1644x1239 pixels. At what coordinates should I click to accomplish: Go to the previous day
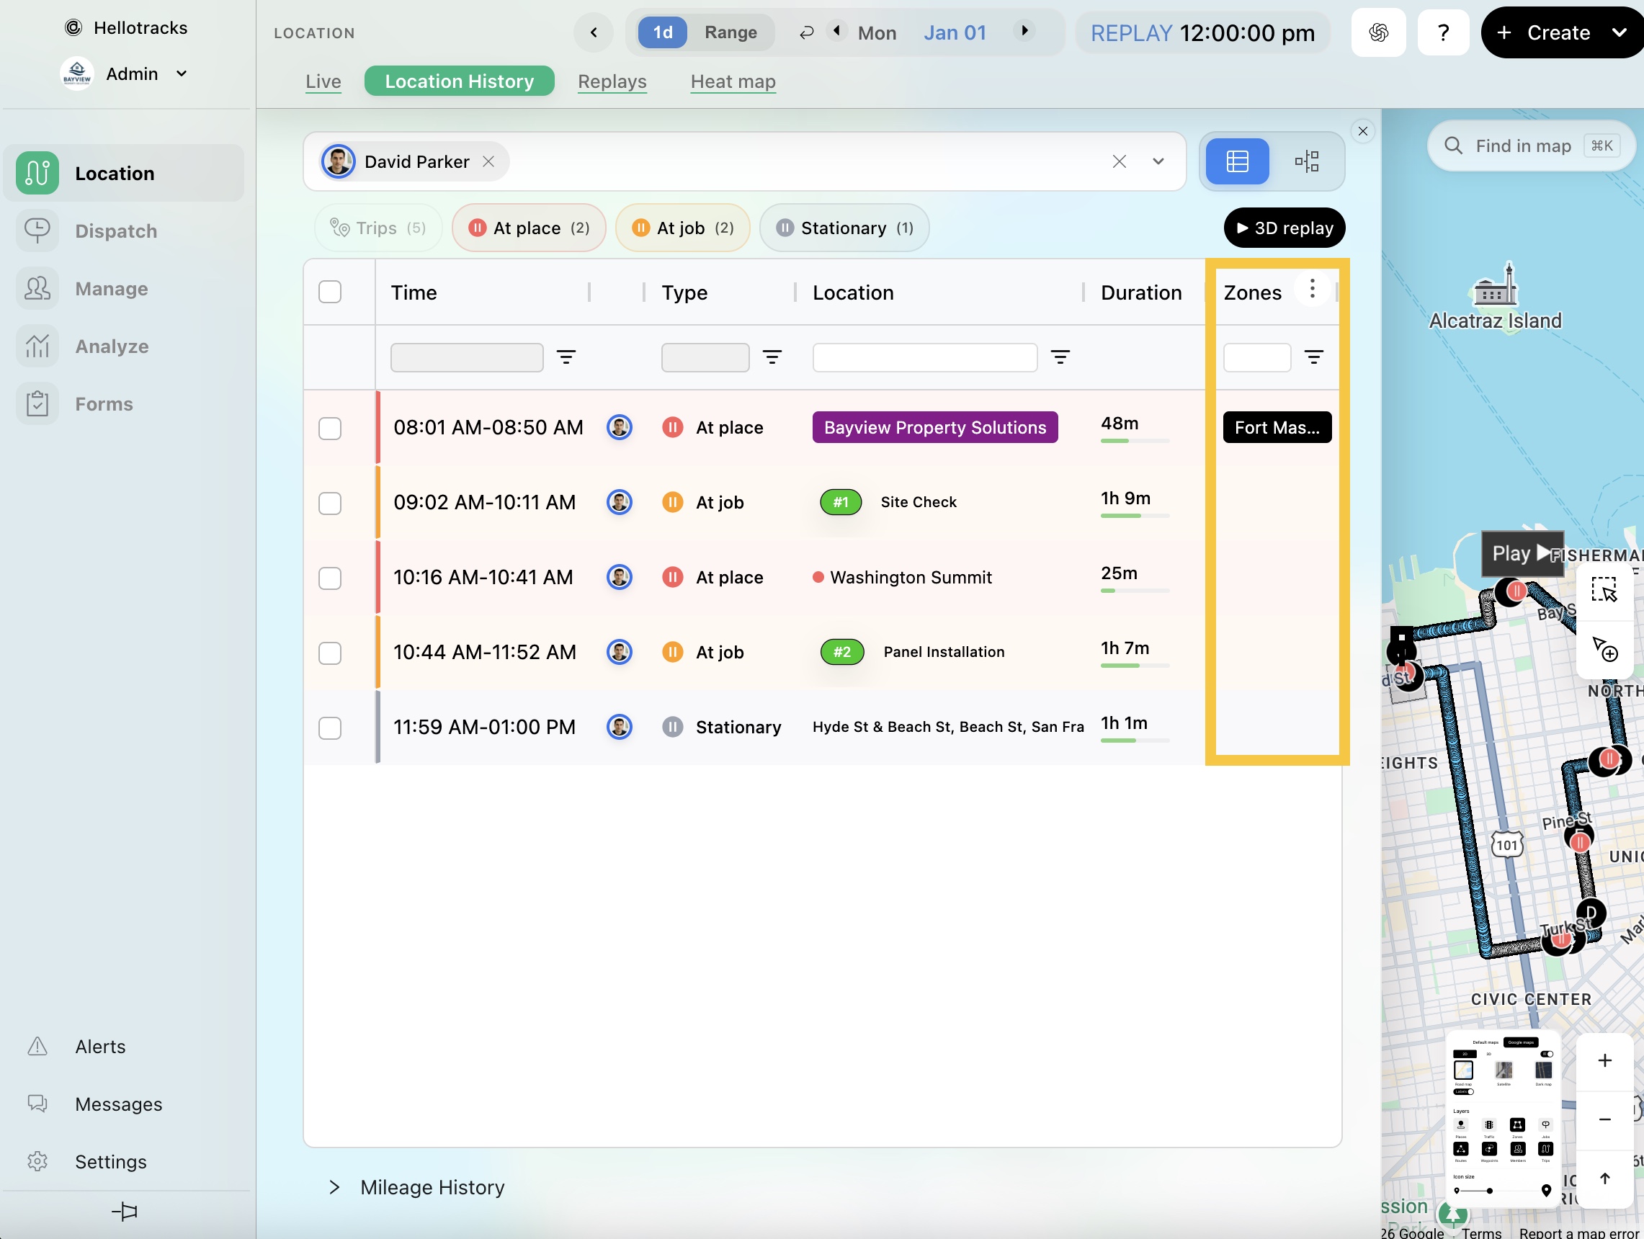[x=838, y=31]
